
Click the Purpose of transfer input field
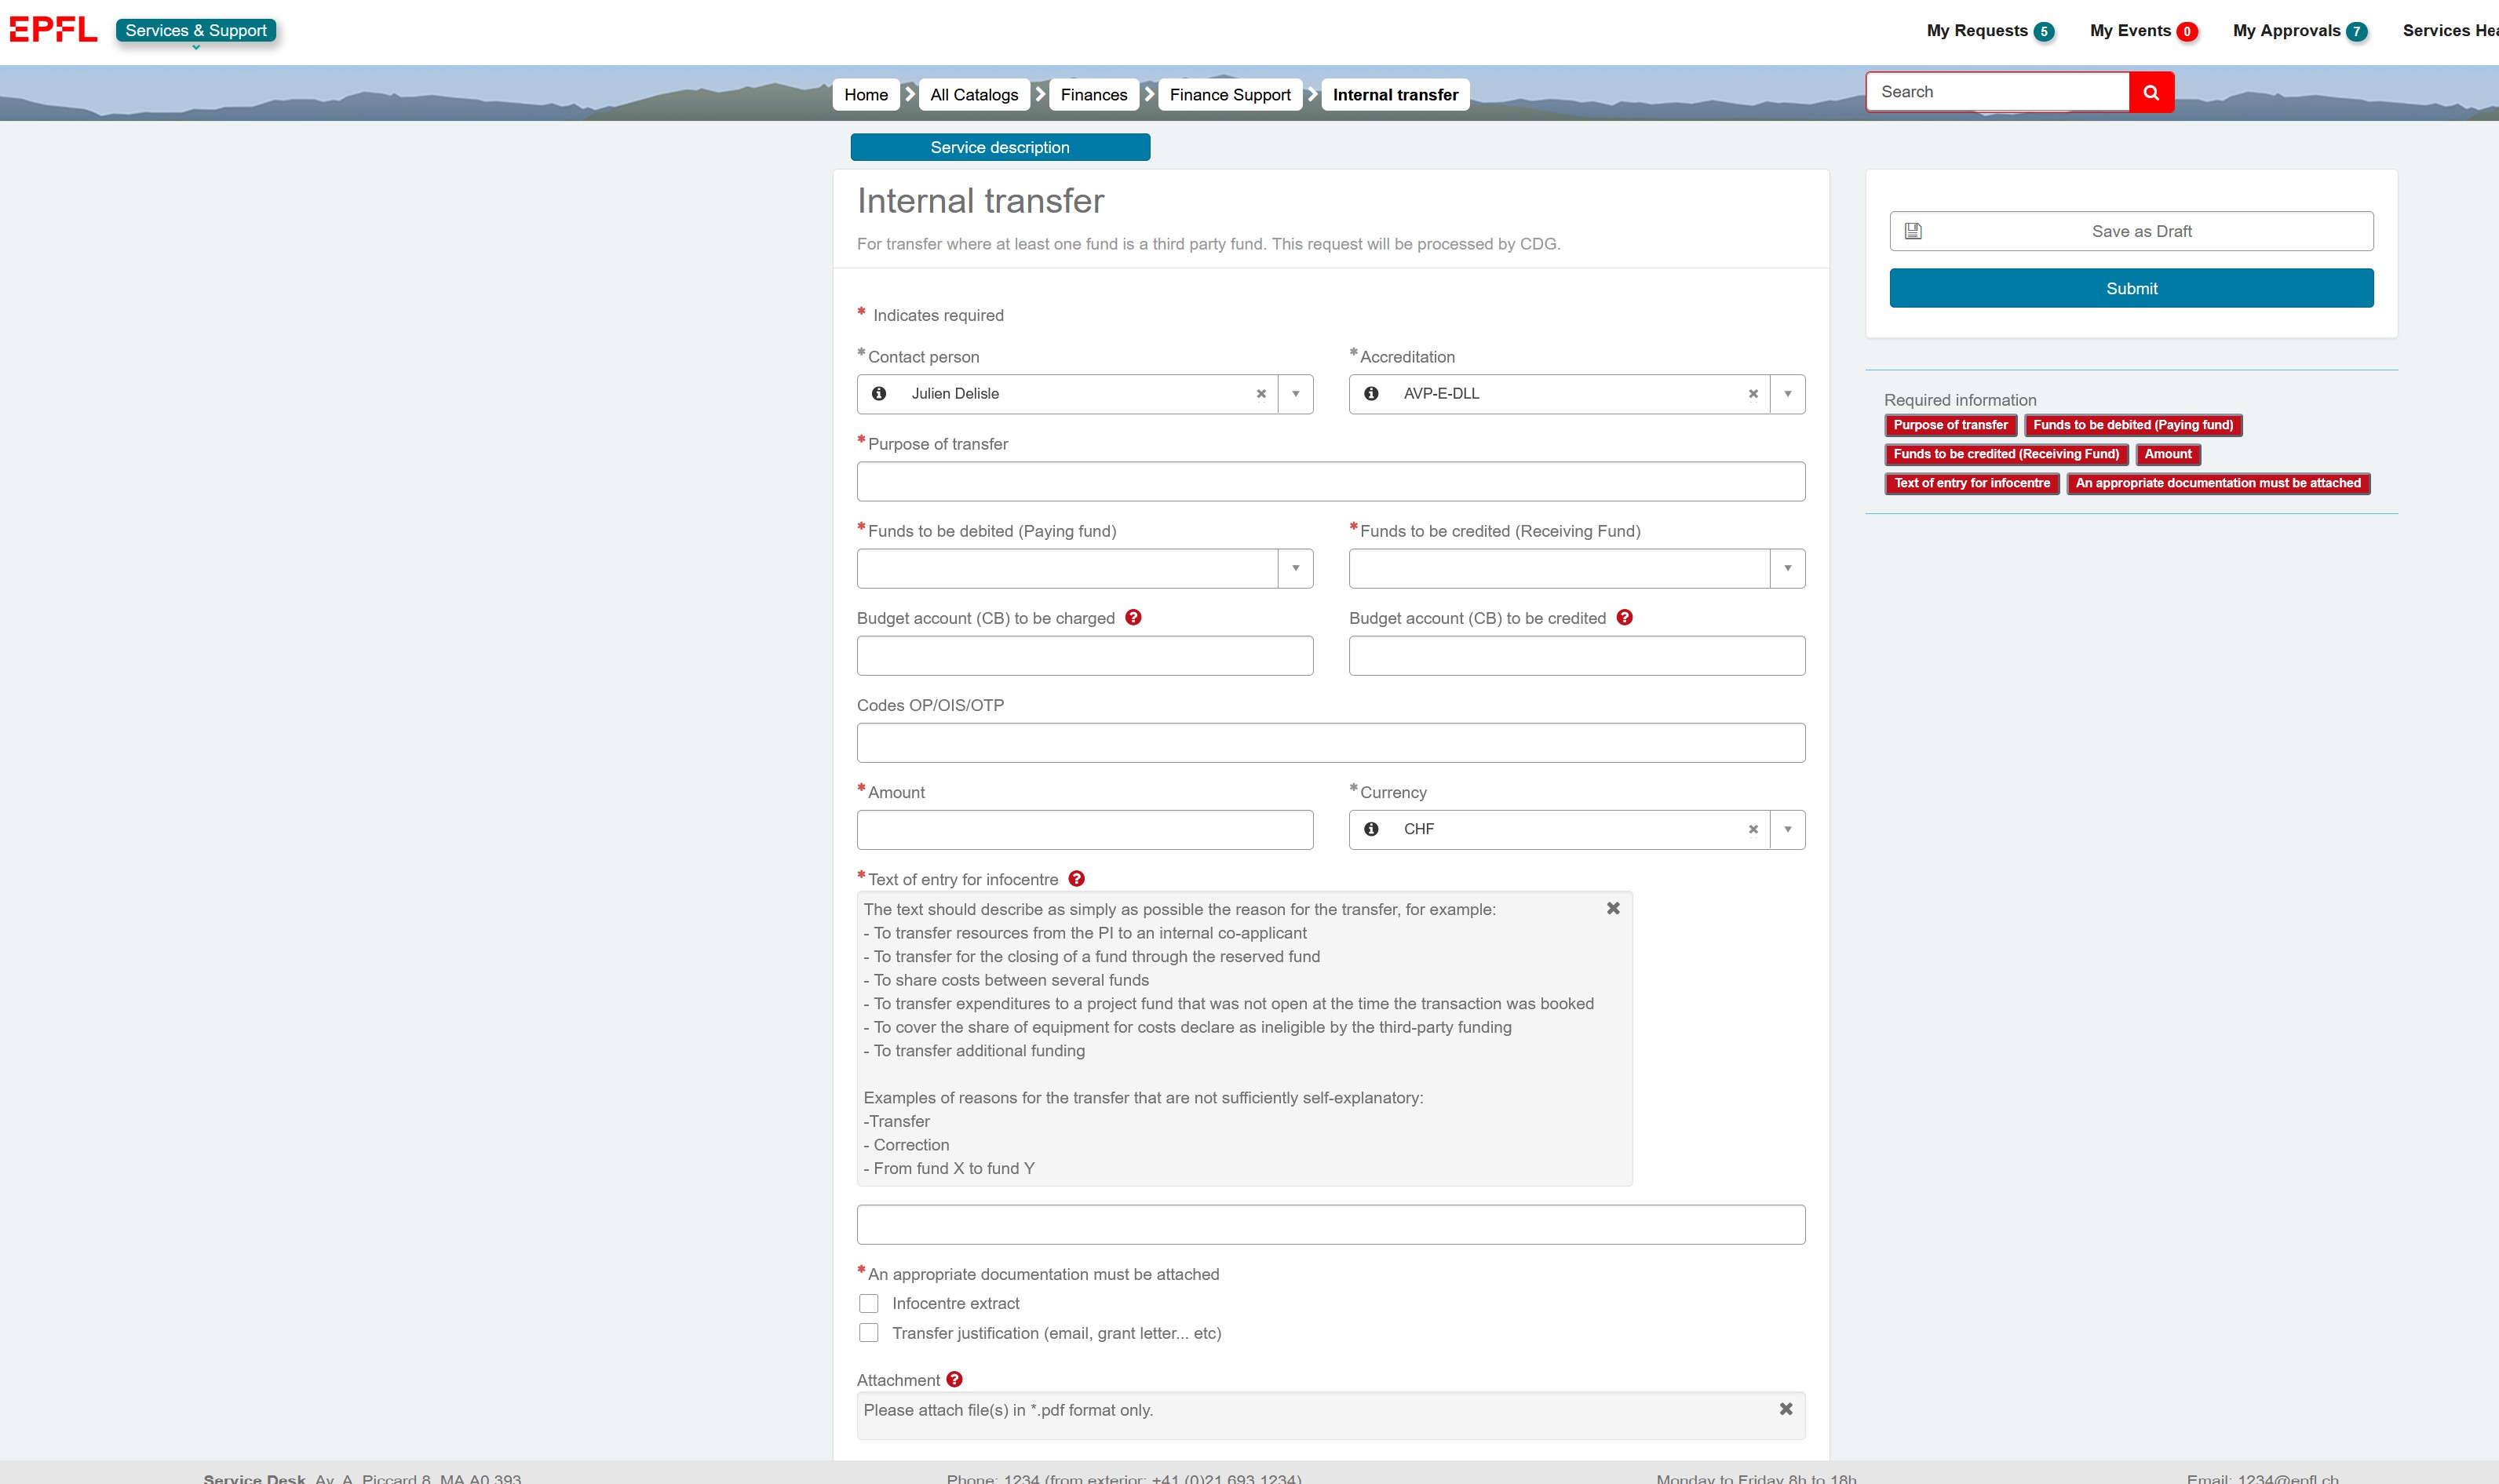[1330, 481]
